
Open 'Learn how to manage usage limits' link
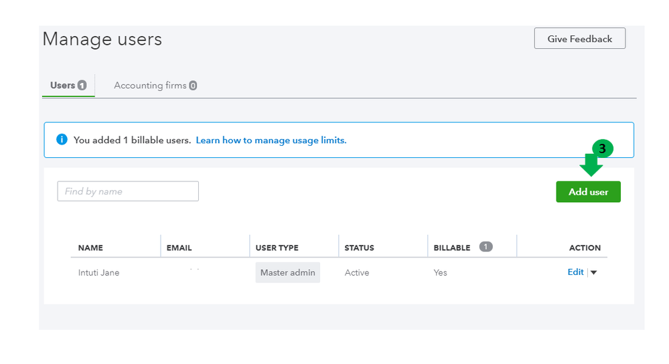pyautogui.click(x=271, y=141)
